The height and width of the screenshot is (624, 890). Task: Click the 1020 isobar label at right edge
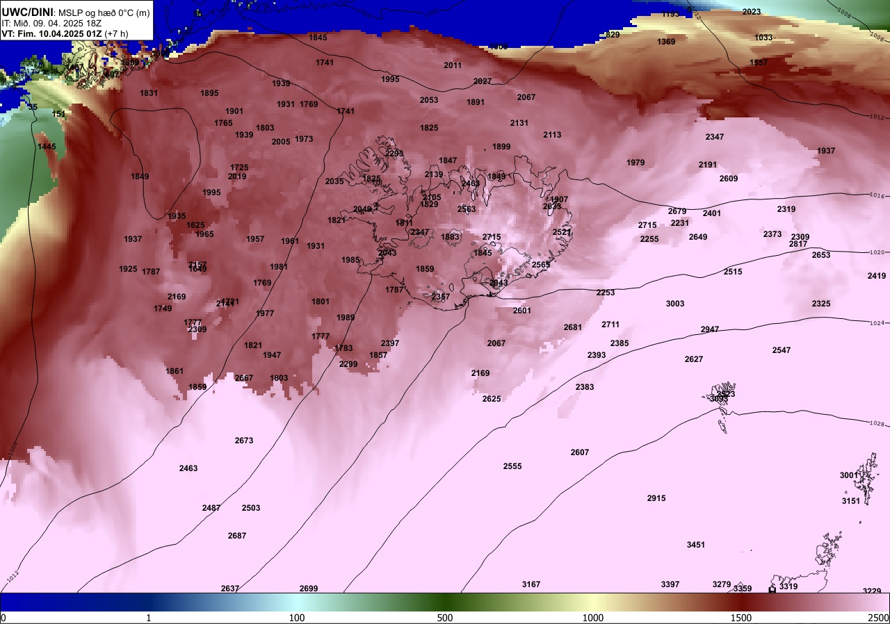point(876,253)
